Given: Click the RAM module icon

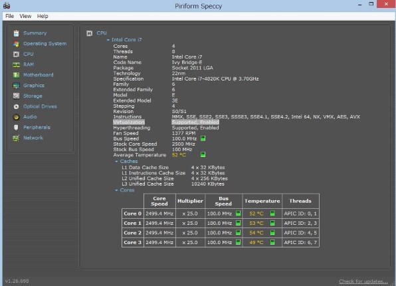Looking at the screenshot, I should click(x=16, y=65).
